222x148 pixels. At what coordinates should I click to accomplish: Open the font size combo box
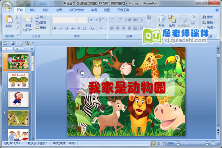coord(83,20)
